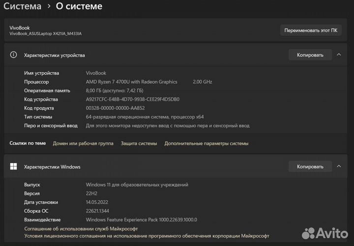Click the Код устройства value text
354x246 pixels.
[x=132, y=99]
